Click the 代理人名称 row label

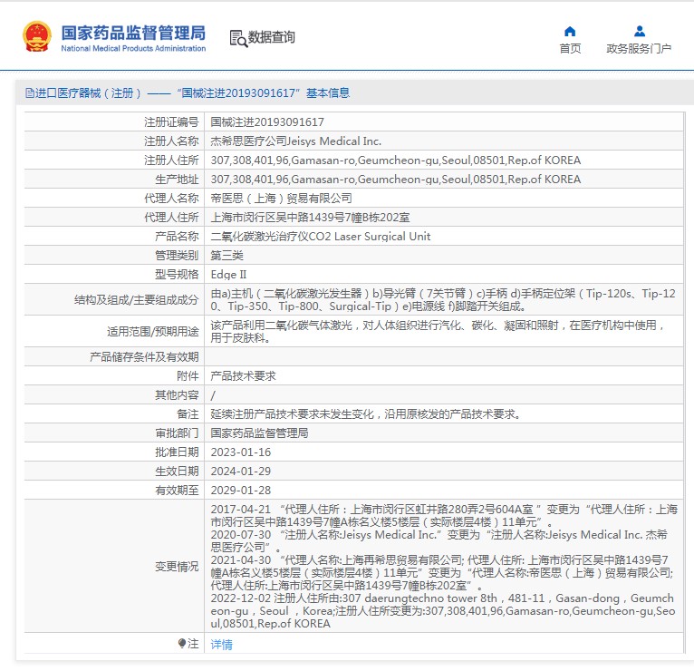pos(171,198)
